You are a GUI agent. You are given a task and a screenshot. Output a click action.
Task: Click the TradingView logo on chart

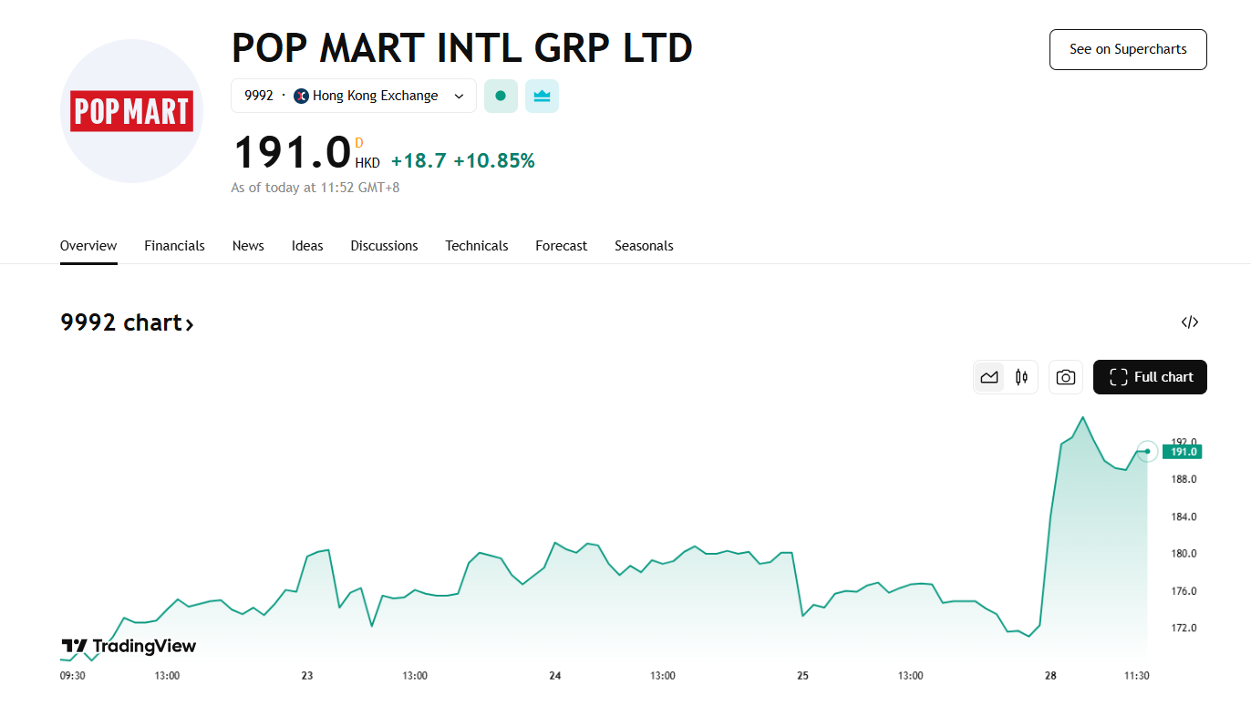(129, 646)
